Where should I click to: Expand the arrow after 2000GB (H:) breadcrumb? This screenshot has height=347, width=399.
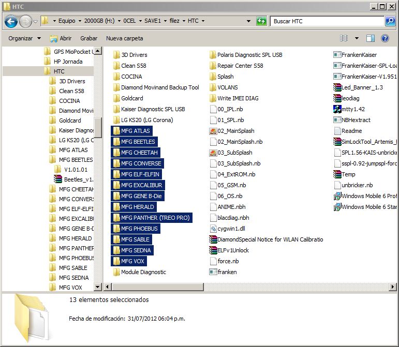point(119,21)
